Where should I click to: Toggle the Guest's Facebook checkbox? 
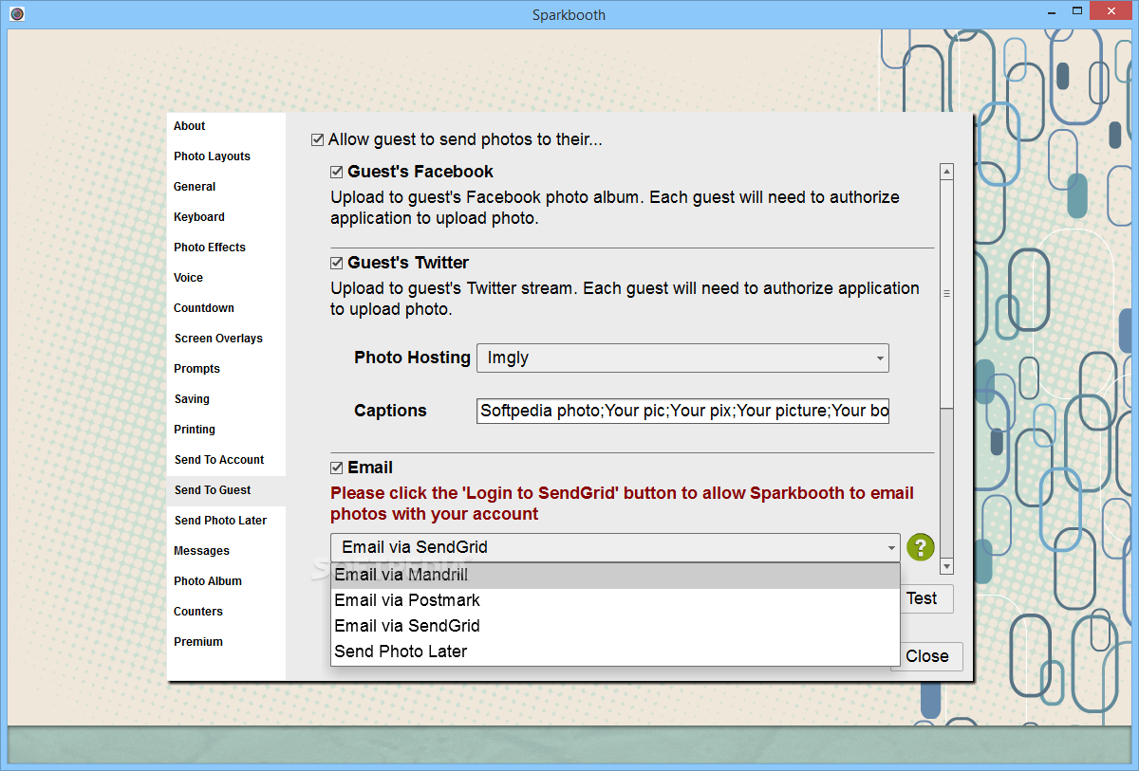[x=336, y=173]
